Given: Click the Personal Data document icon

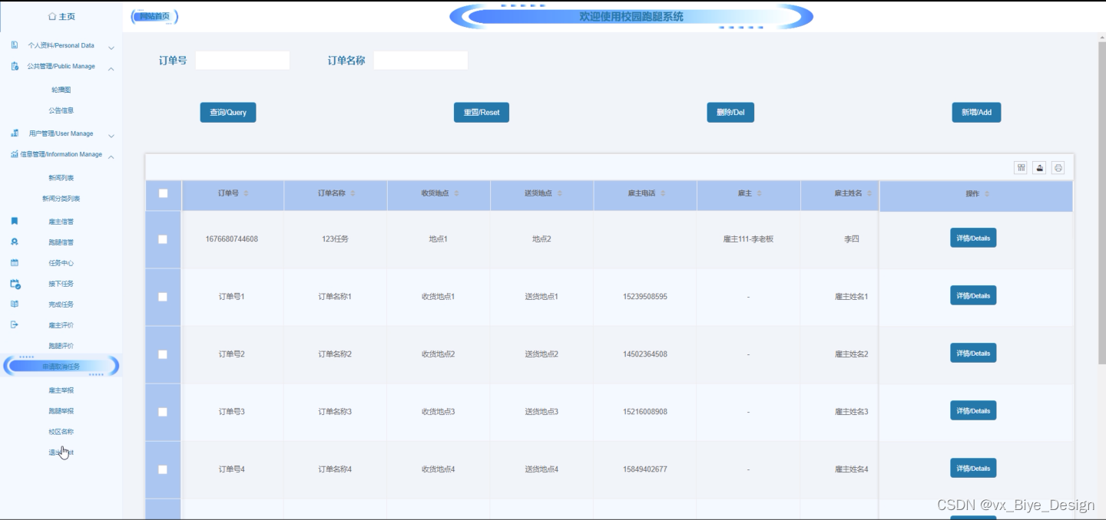Looking at the screenshot, I should tap(15, 45).
